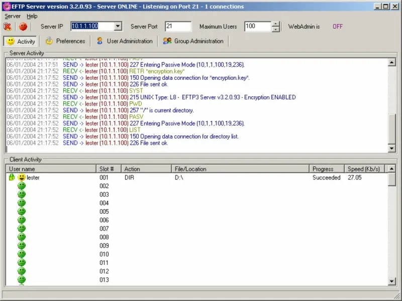The width and height of the screenshot is (402, 301).
Task: Click the Maximum Users value field
Action: 257,27
